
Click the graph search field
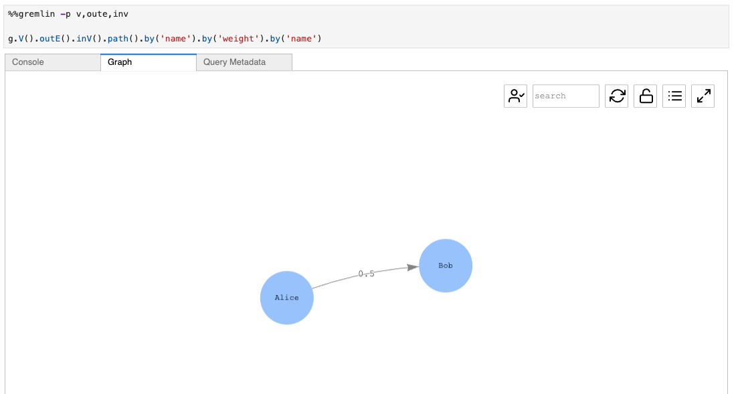pyautogui.click(x=565, y=96)
